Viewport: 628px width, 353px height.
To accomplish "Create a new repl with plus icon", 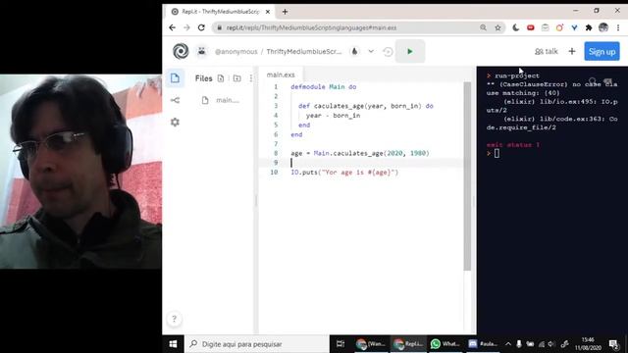I will 572,51.
